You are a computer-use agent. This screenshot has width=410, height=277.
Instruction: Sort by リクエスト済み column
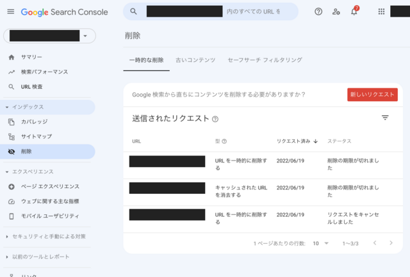point(297,141)
